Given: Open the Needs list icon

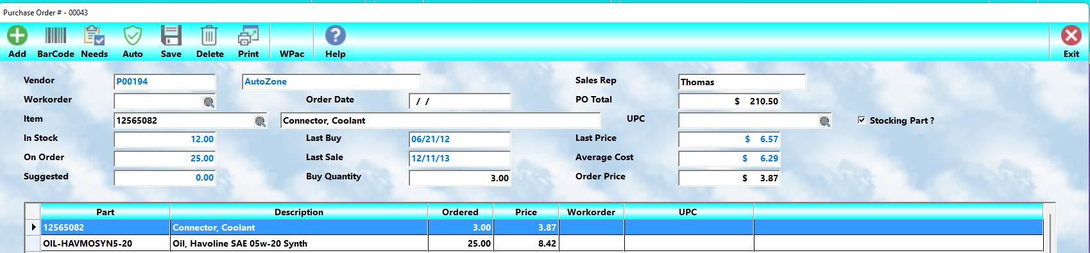Looking at the screenshot, I should 94,35.
